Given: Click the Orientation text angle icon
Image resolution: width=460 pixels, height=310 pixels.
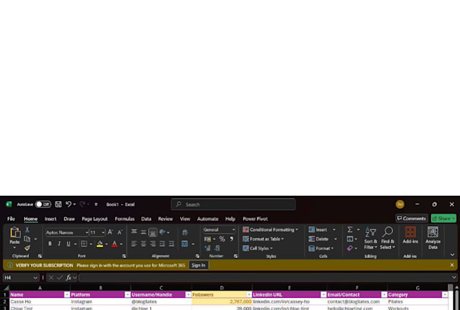Looking at the screenshot, I should 162,232.
